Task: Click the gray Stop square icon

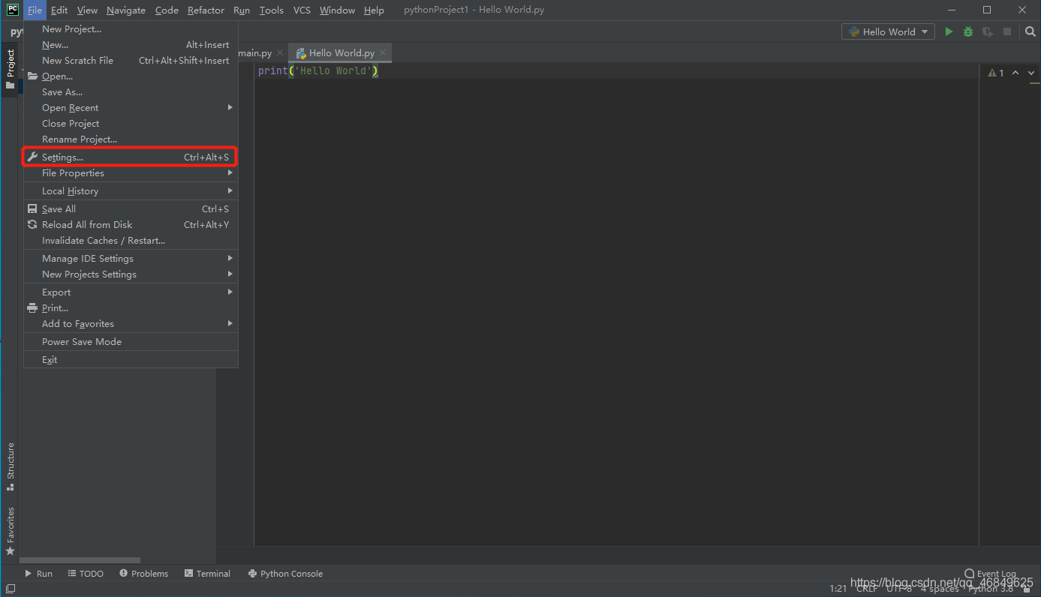Action: tap(1007, 31)
